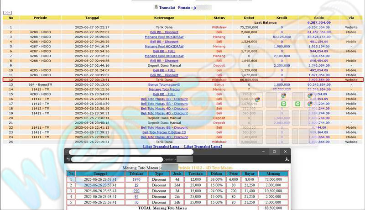365x210 pixels.
Task: Open site settings icon in popup address bar
Action: point(68,159)
